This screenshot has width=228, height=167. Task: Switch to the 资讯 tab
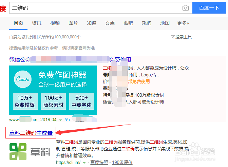[37, 23]
